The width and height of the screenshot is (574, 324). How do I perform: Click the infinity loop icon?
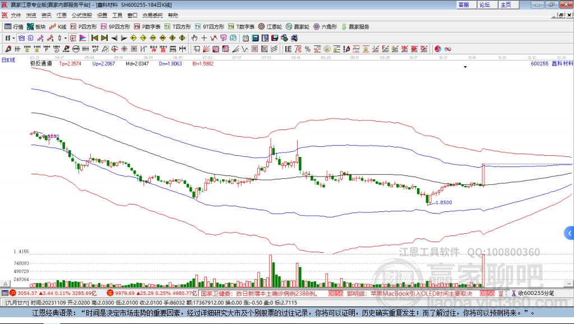pyautogui.click(x=448, y=49)
